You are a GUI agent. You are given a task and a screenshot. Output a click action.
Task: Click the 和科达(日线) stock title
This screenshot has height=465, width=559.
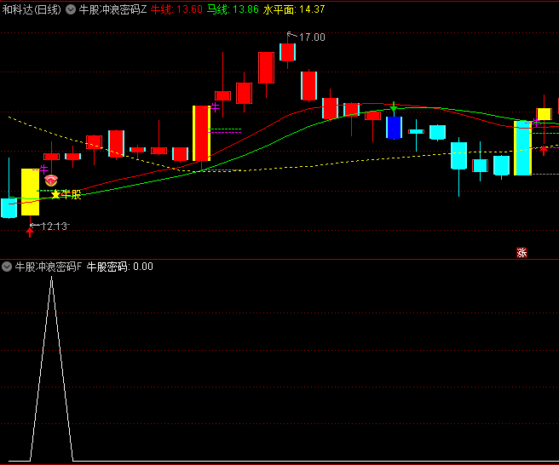pyautogui.click(x=32, y=9)
